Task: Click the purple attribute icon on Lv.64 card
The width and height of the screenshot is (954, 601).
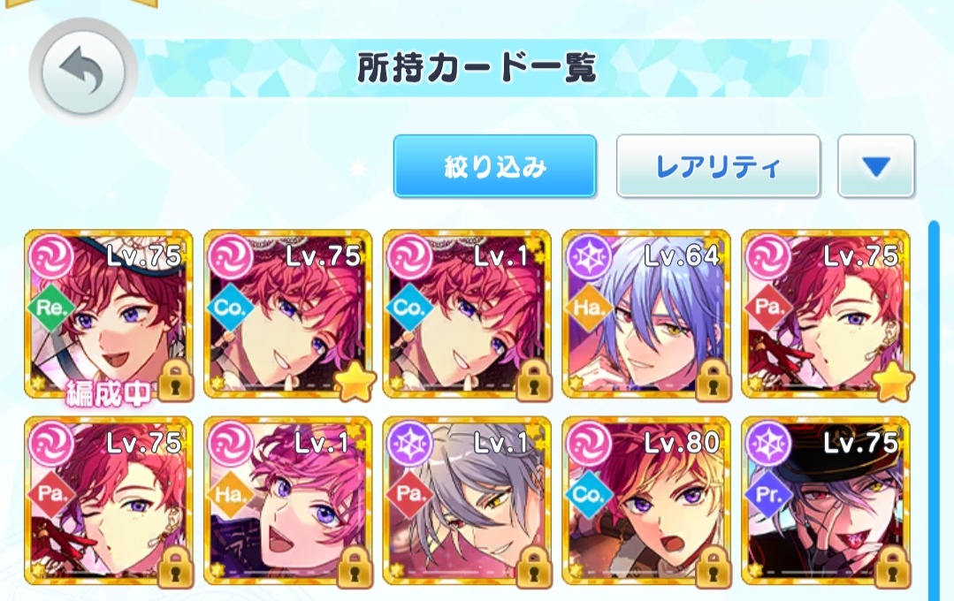Action: coord(588,256)
